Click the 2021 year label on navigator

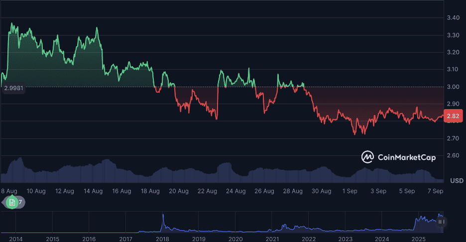272,239
